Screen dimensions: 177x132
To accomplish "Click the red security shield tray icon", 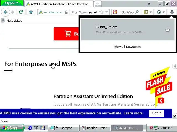I will point(151,128).
